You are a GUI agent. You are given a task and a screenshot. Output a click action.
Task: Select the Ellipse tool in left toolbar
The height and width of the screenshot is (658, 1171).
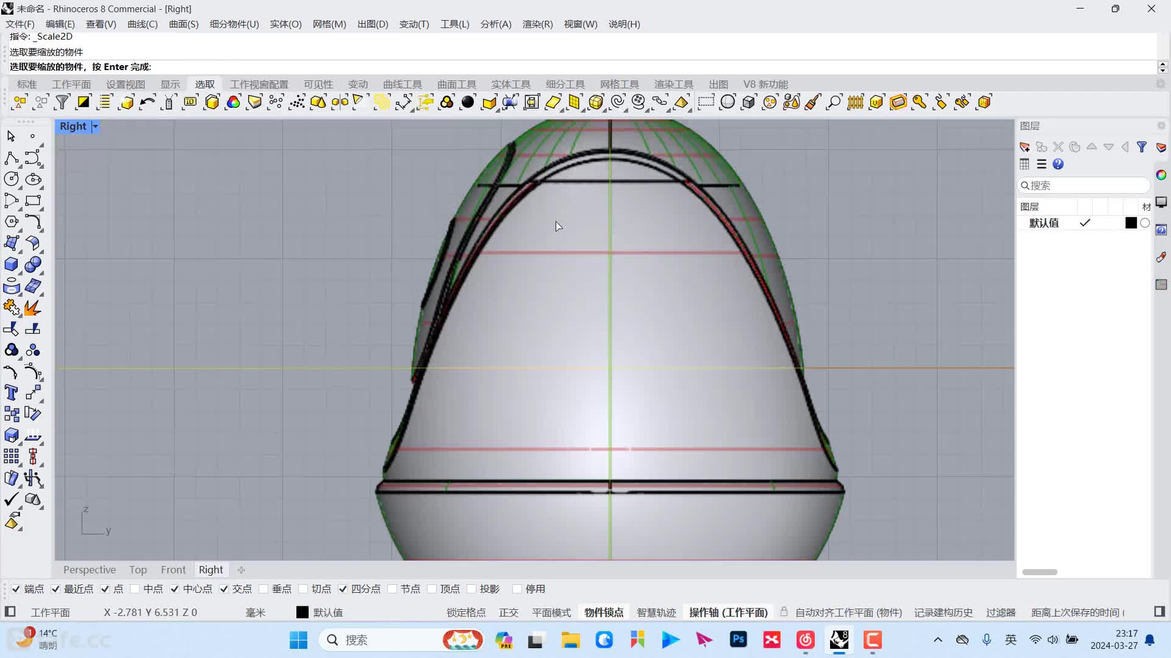pos(33,179)
